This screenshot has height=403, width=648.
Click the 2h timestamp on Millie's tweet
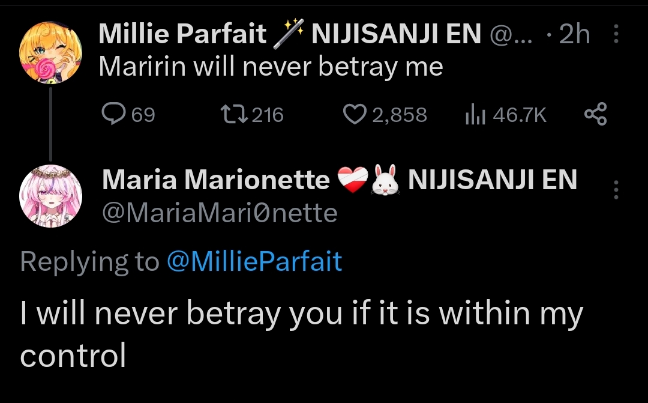click(574, 35)
